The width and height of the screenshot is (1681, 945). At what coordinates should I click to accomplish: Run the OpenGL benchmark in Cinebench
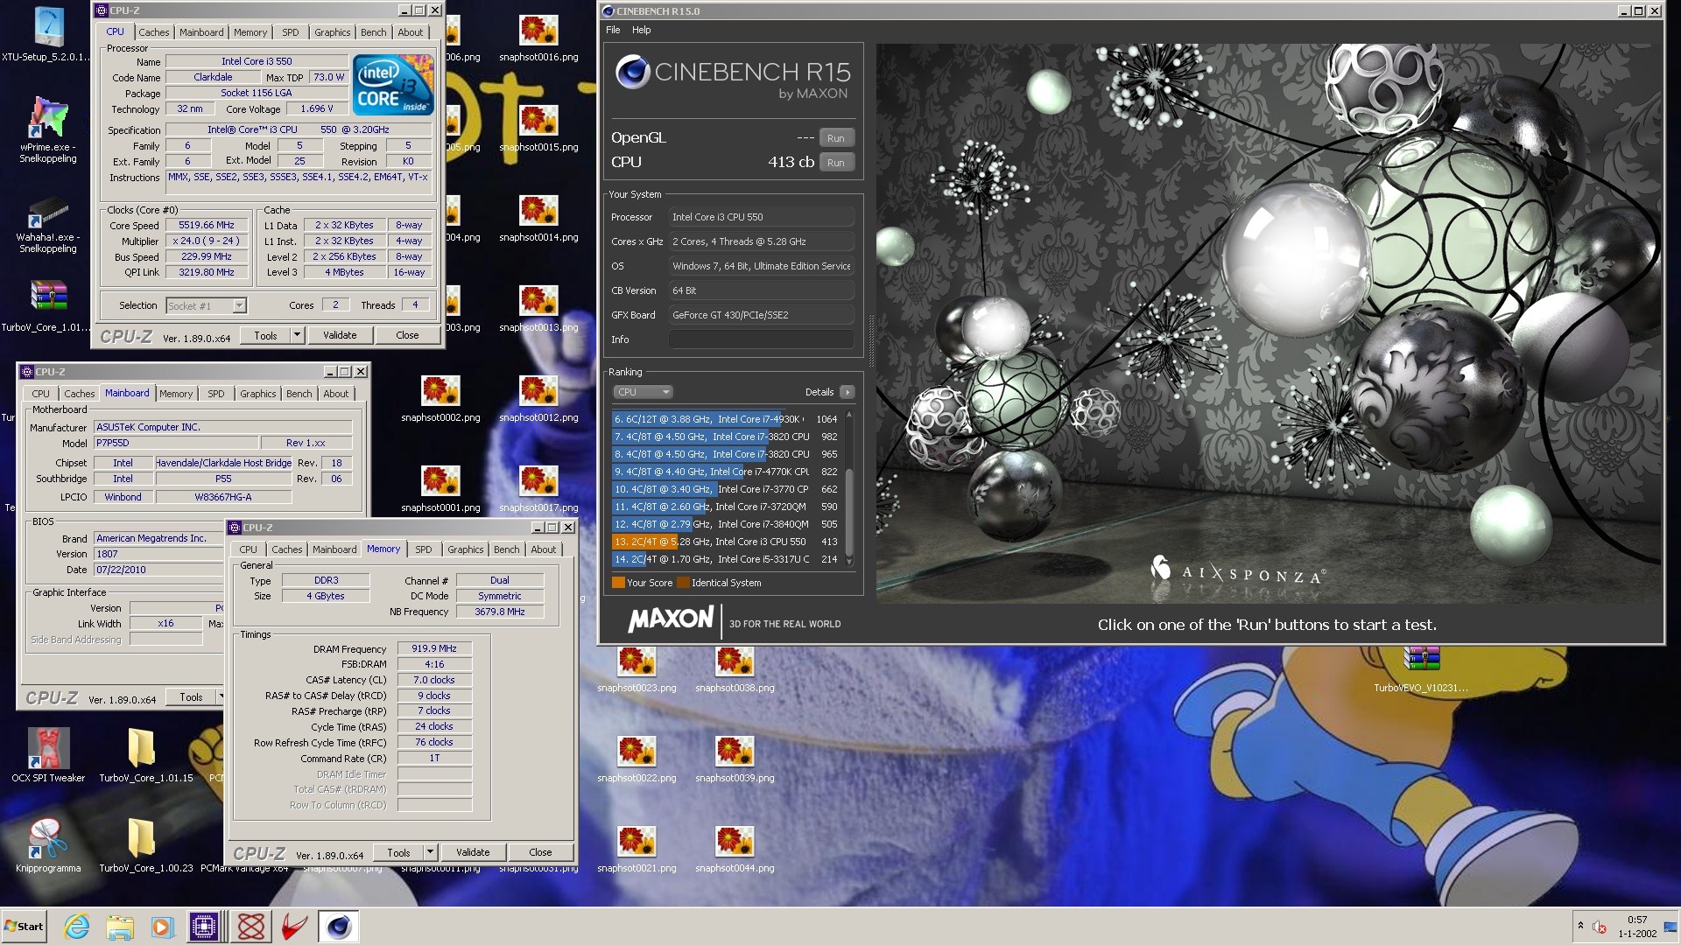click(835, 138)
